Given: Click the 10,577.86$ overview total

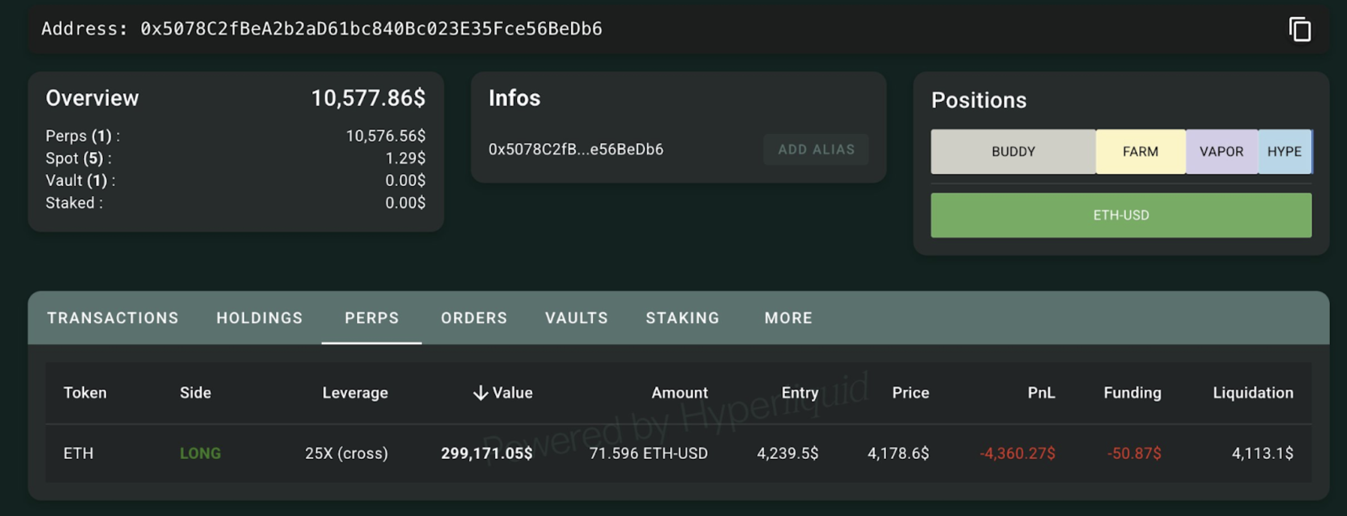Looking at the screenshot, I should pos(368,98).
